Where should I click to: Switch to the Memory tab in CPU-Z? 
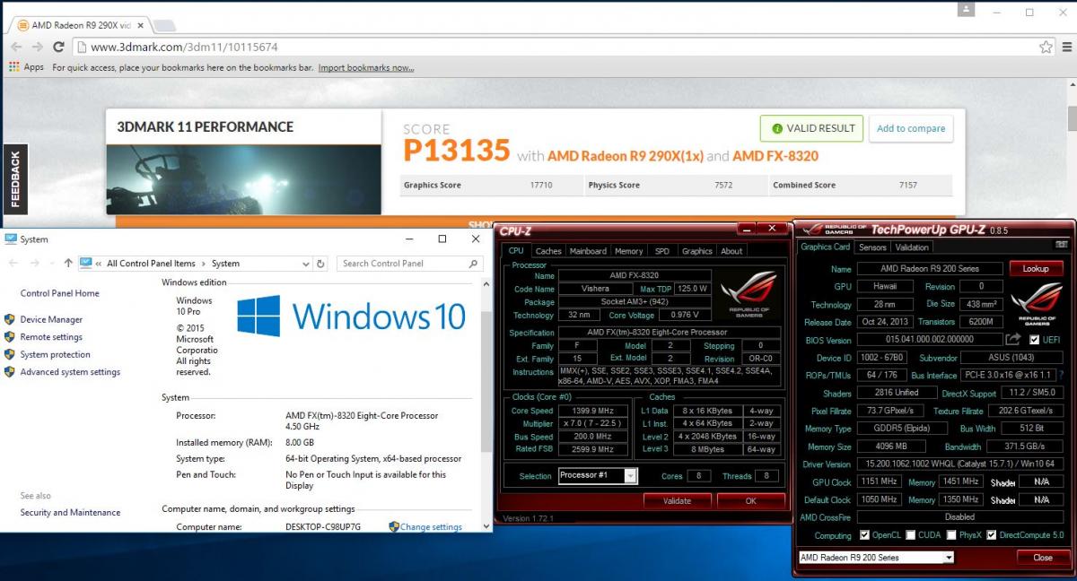(629, 251)
